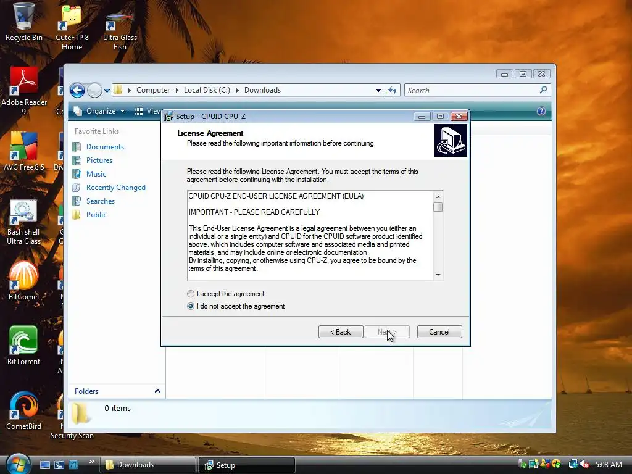
Task: Expand the Folders pane chevron
Action: (157, 391)
